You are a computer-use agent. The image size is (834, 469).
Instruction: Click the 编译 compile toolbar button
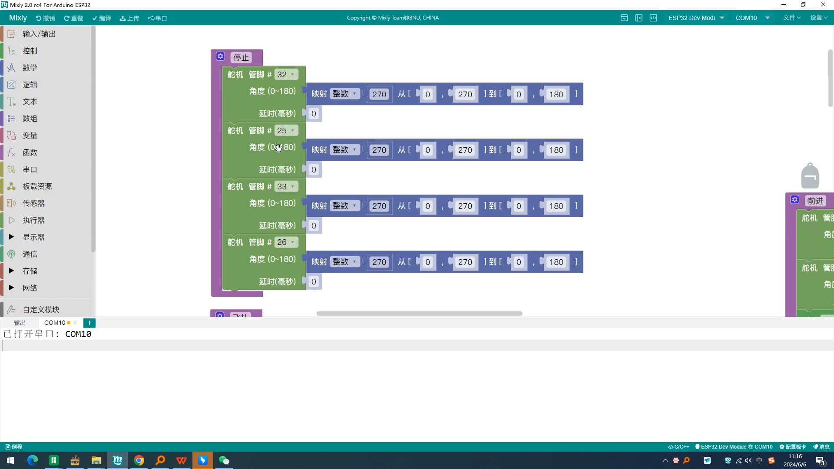coord(102,18)
